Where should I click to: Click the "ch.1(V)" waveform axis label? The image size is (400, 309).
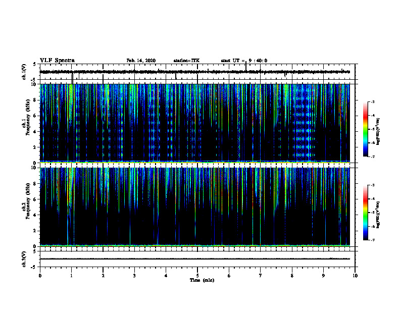[24, 72]
